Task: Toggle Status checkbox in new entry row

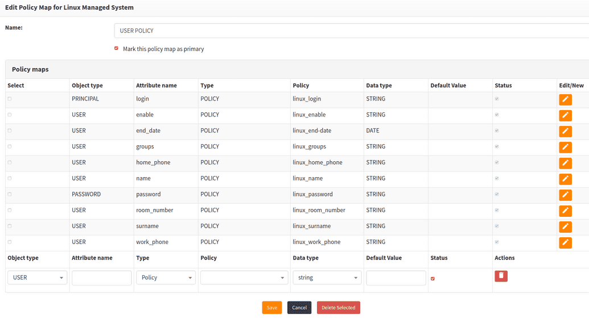Action: 433,278
